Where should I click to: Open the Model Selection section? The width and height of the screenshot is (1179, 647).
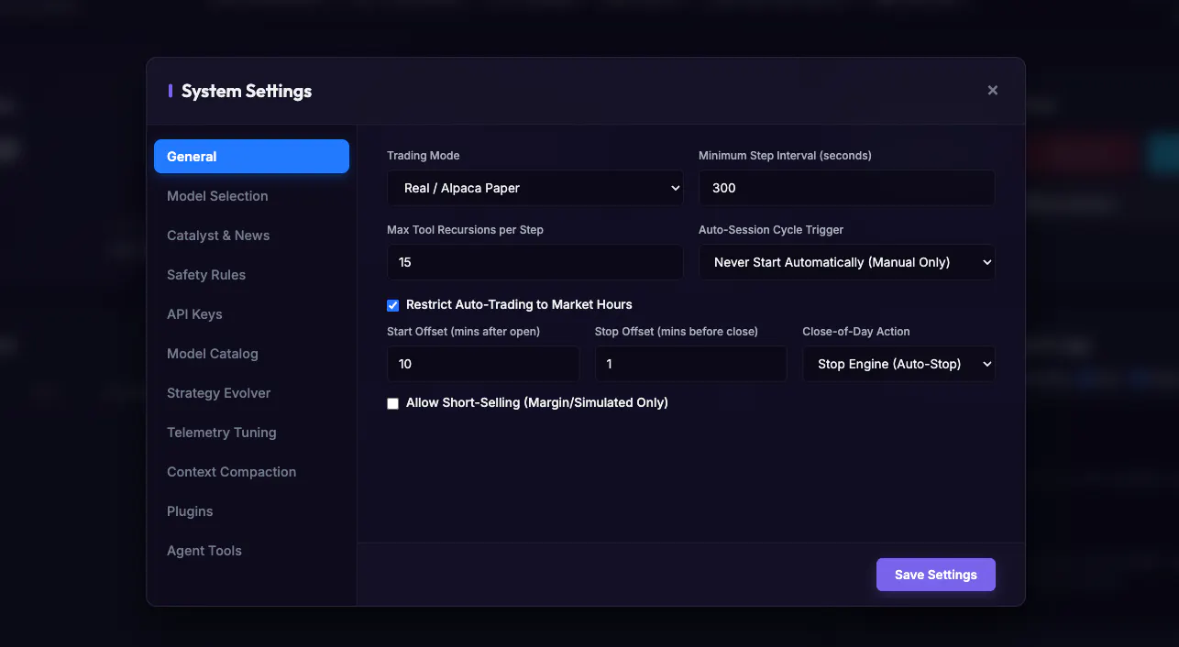pyautogui.click(x=251, y=195)
